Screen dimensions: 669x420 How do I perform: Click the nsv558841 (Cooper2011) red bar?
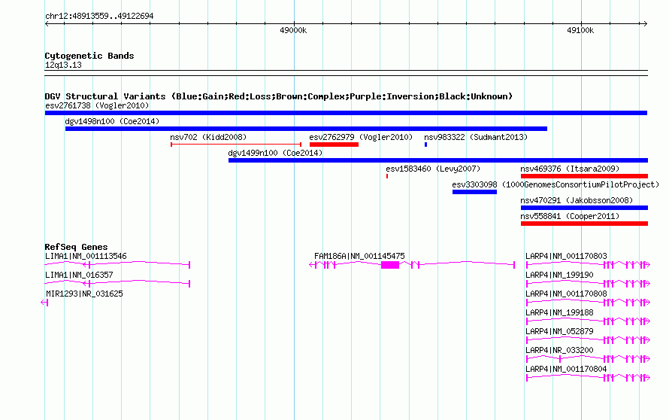584,224
